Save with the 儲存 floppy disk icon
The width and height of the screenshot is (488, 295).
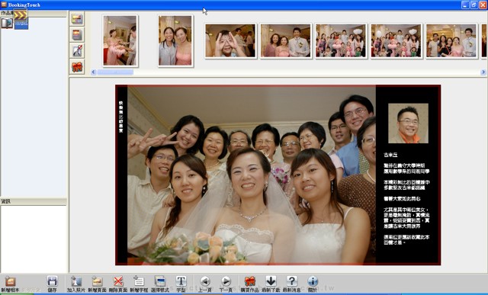(53, 281)
